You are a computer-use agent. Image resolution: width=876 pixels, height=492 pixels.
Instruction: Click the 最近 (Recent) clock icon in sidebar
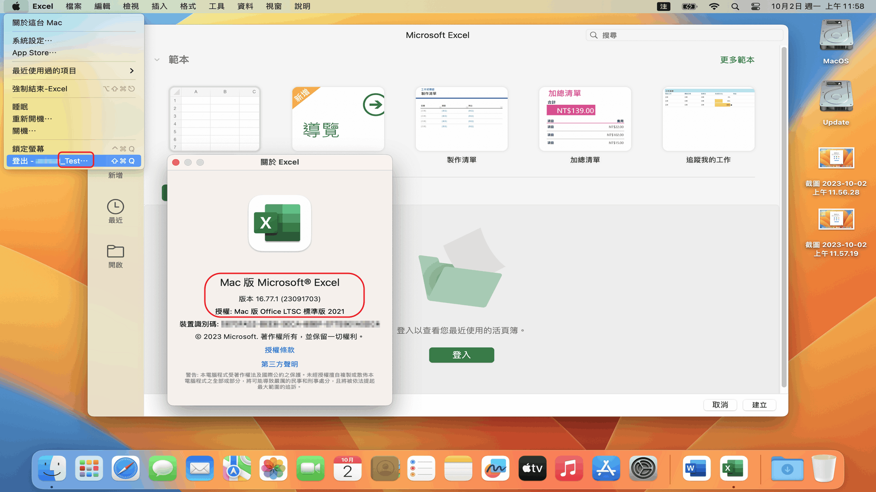click(115, 207)
